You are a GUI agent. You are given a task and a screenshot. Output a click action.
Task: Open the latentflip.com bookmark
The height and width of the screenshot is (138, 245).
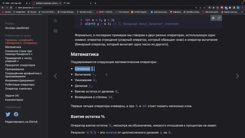192,12
